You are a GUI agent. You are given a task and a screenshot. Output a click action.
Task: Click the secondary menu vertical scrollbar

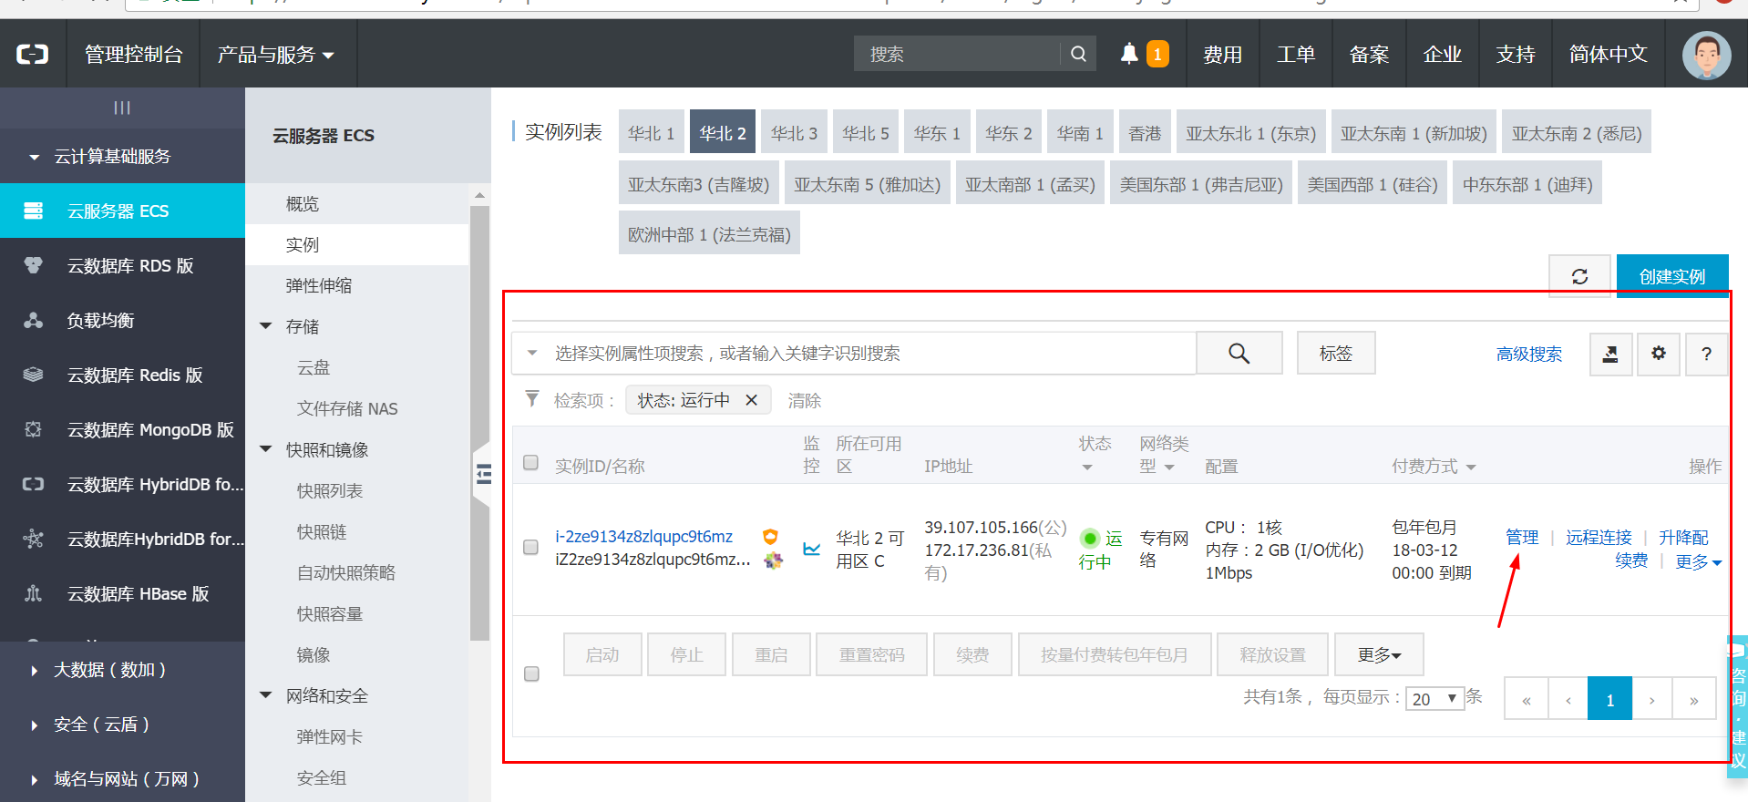click(x=479, y=424)
